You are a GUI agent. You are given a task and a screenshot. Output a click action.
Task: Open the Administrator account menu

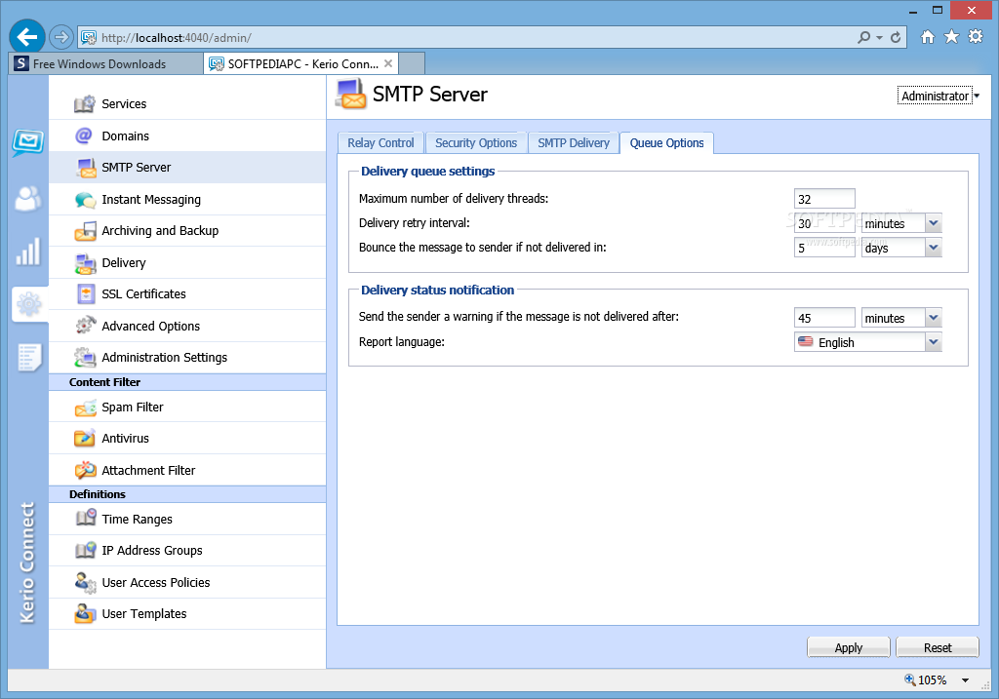click(938, 97)
